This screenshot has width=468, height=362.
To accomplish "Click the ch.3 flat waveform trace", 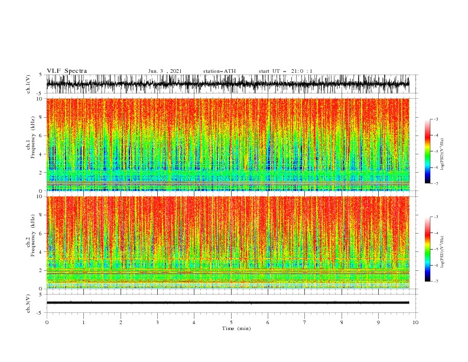I will coord(227,303).
